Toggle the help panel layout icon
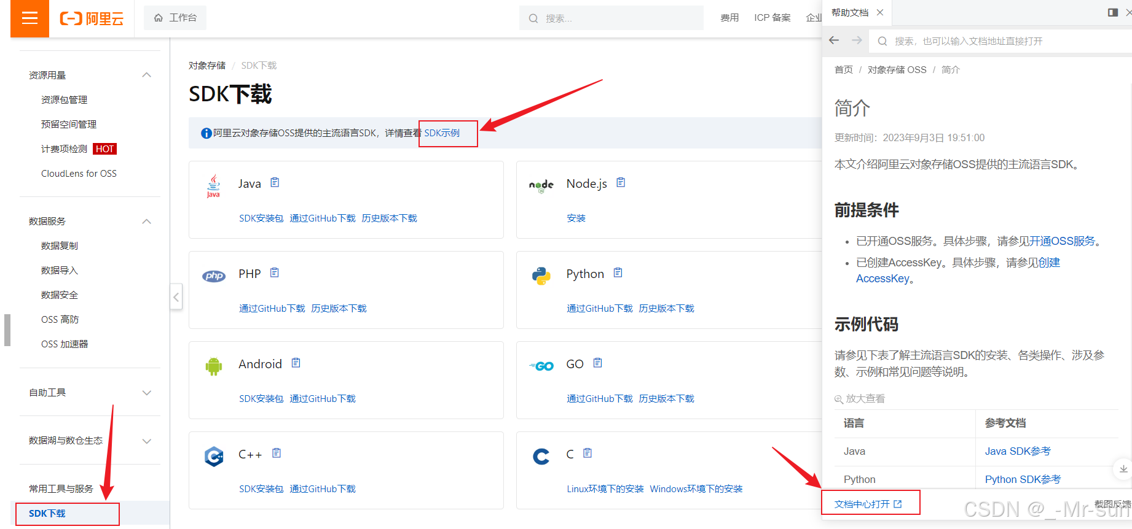This screenshot has width=1132, height=529. tap(1112, 12)
